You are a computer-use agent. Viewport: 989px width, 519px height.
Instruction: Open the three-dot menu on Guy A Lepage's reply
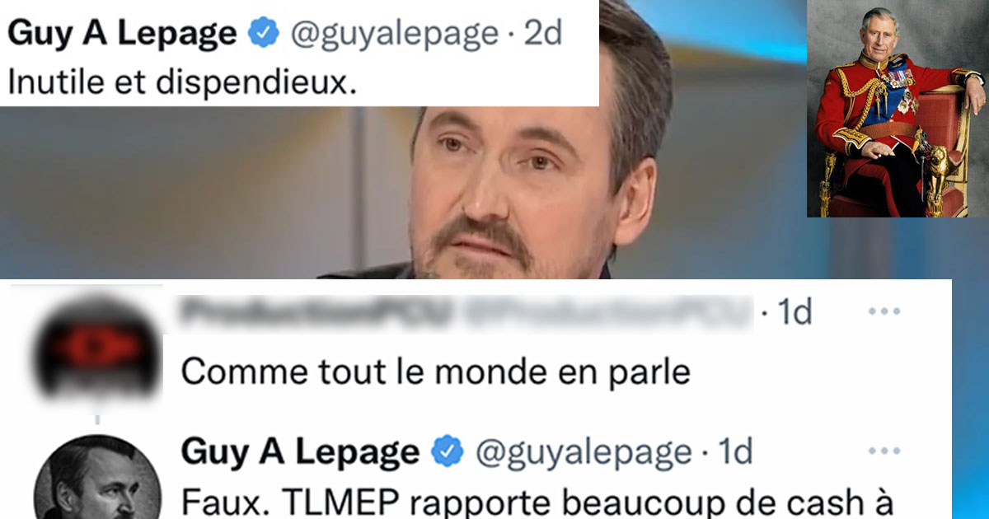click(885, 451)
